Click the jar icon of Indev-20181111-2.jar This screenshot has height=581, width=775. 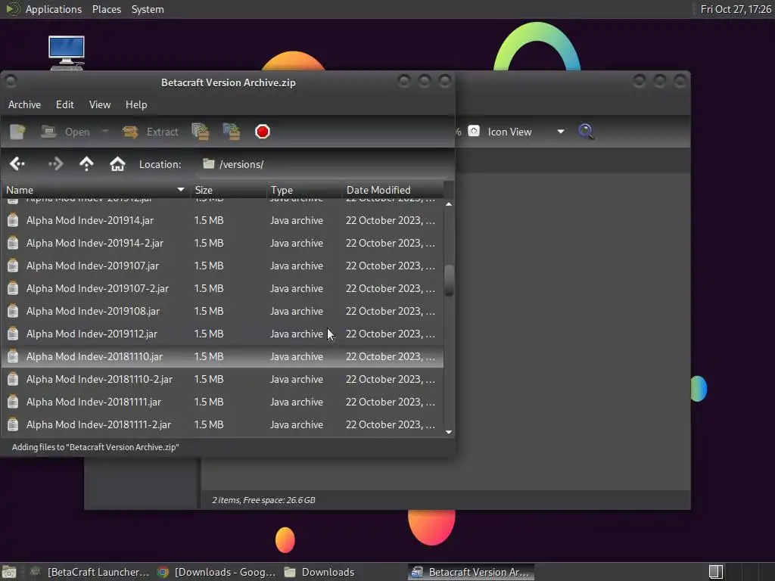13,425
